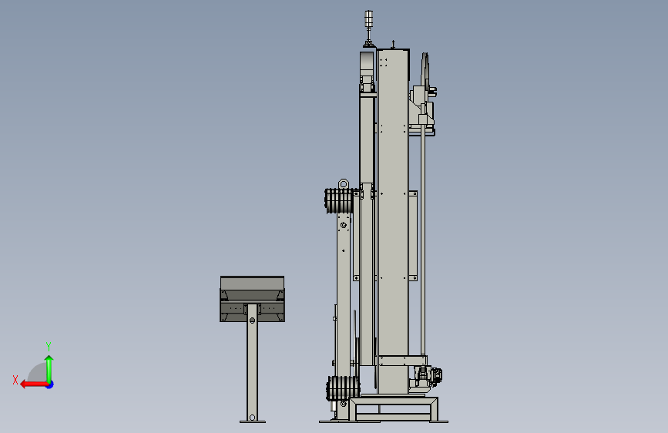Select the handwheel at the machine's upper right

click(425, 70)
